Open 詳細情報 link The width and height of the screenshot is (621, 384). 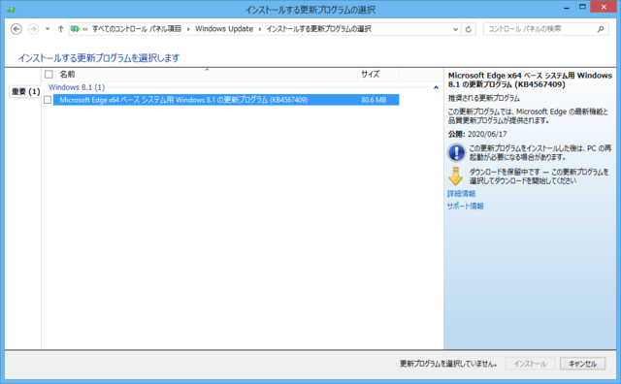[462, 194]
